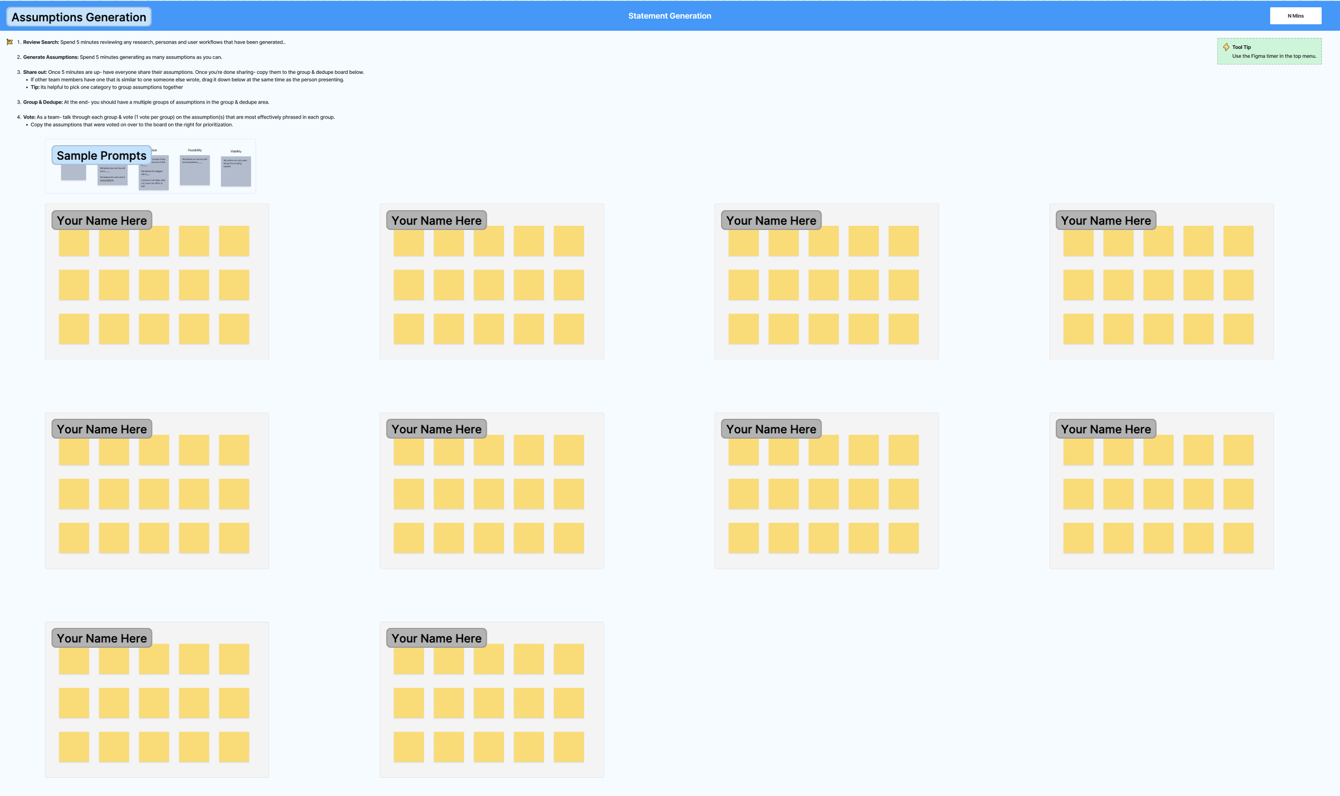Image resolution: width=1340 pixels, height=796 pixels.
Task: Click the lightning bolt icon in Tool Tip
Action: coord(1225,47)
